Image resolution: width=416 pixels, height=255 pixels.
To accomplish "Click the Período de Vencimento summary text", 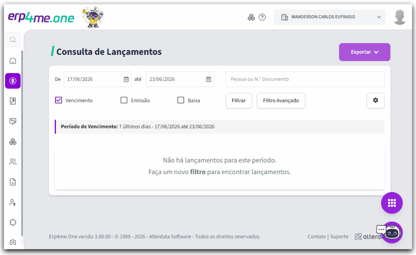I will click(138, 127).
